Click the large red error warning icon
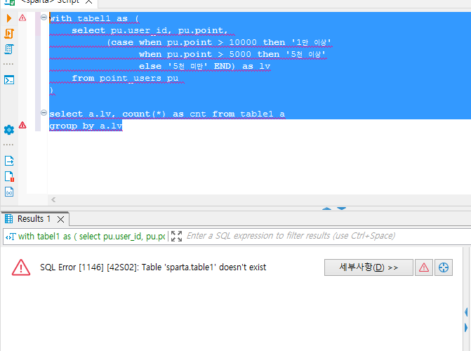Viewport: 471px width, 351px height. [21, 267]
